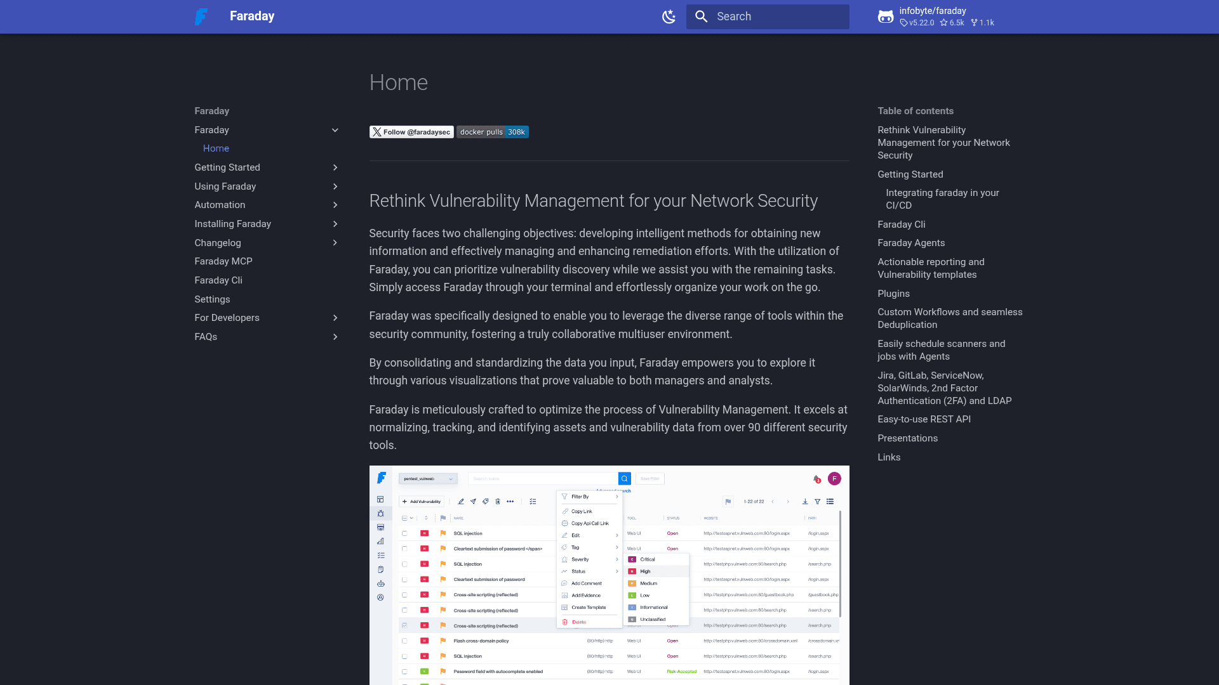The image size is (1219, 685).
Task: Click the search magnifier icon
Action: (701, 16)
